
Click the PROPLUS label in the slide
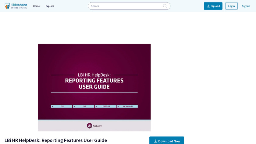105,106
